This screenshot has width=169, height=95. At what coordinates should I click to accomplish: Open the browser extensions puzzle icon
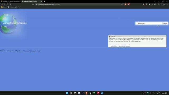149,4
